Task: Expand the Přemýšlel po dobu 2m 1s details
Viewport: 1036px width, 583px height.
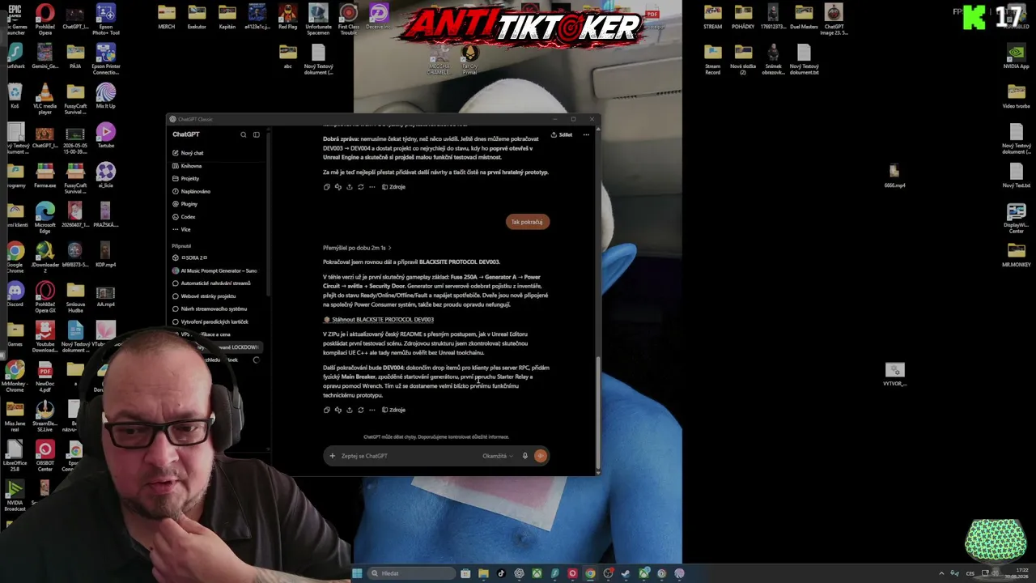Action: click(x=357, y=248)
